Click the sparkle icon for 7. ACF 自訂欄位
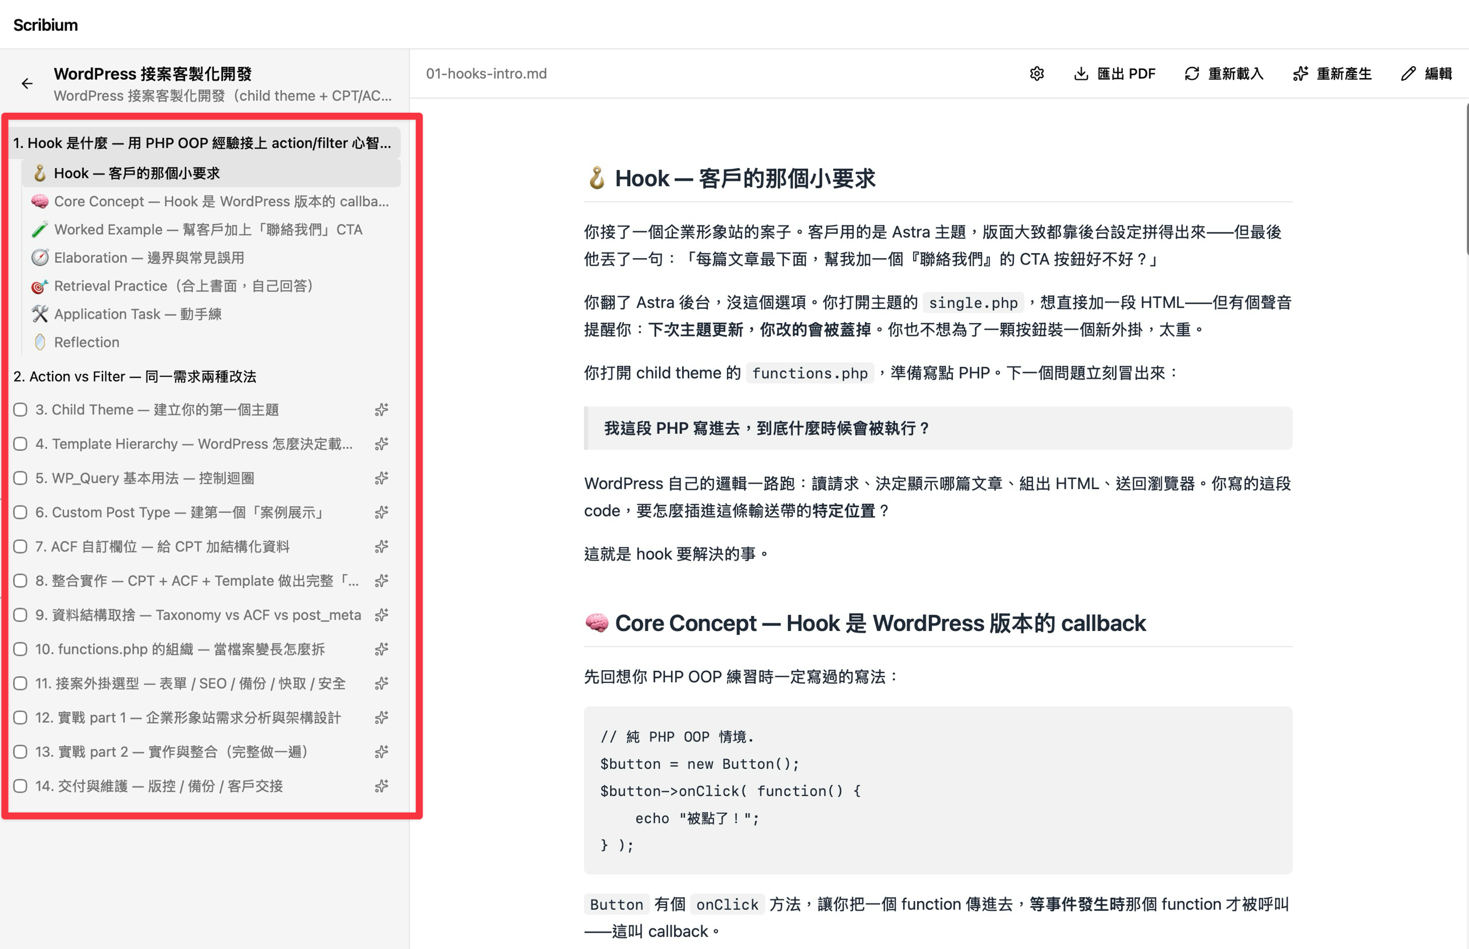The width and height of the screenshot is (1469, 949). (x=382, y=547)
